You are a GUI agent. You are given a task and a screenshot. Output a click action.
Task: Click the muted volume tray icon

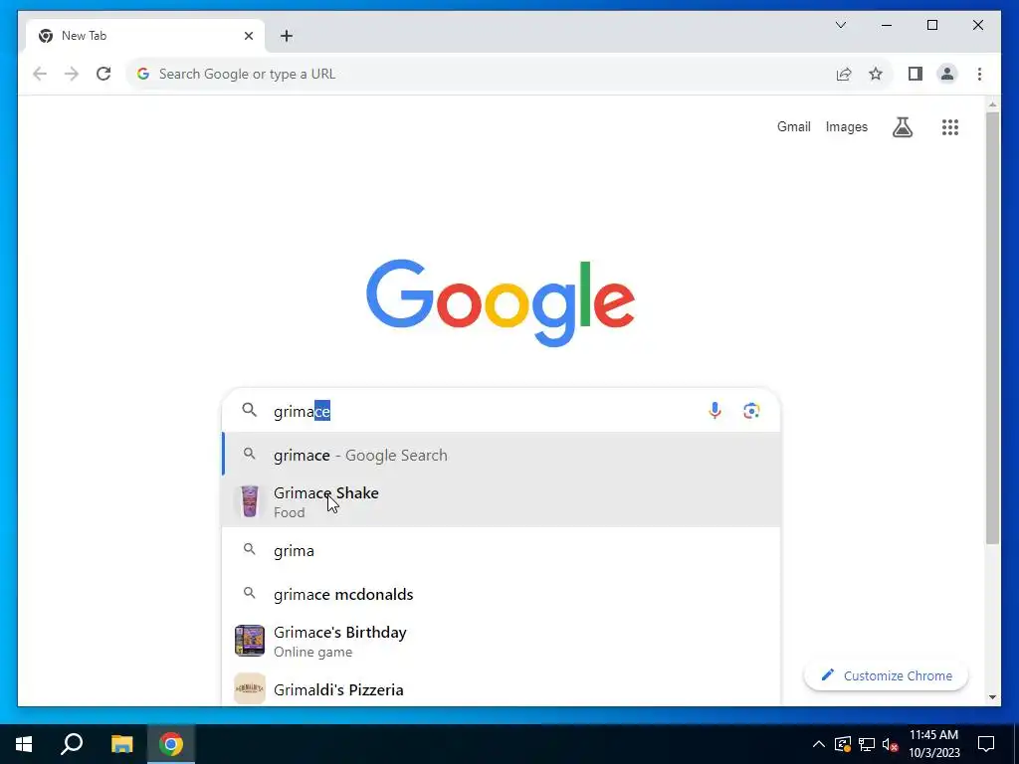click(890, 744)
